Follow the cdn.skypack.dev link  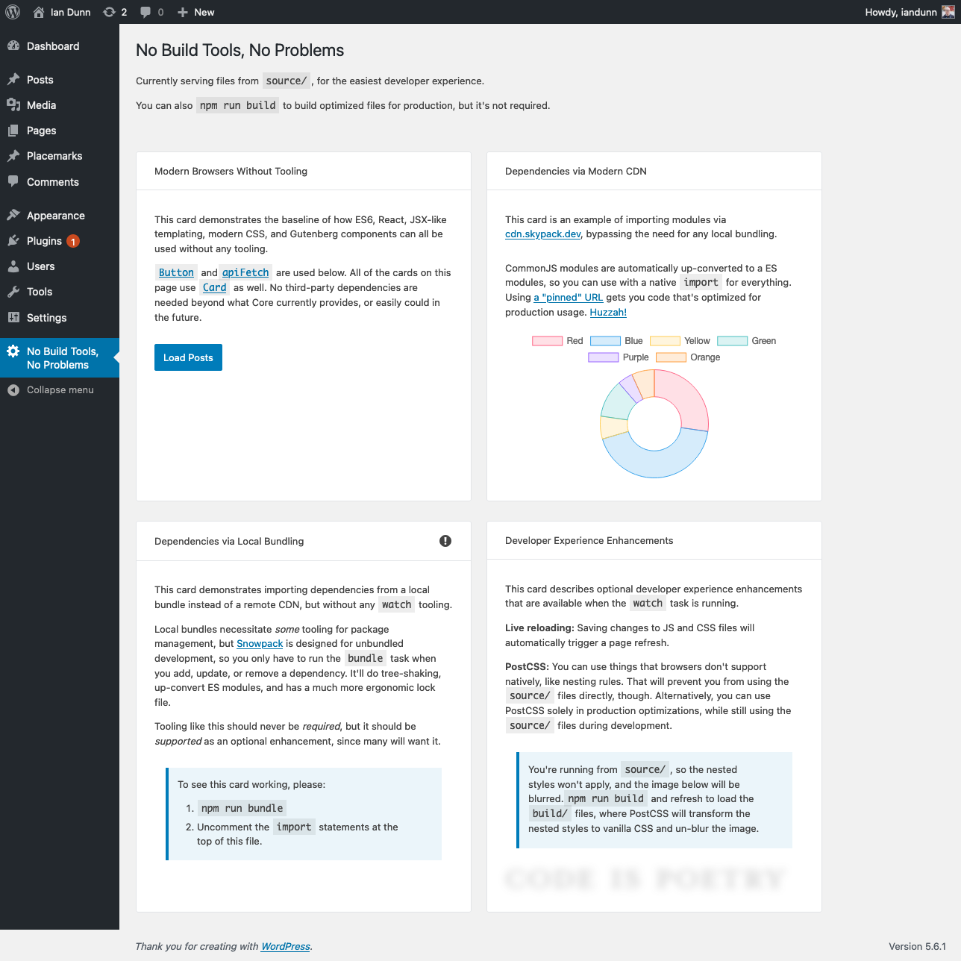tap(542, 234)
